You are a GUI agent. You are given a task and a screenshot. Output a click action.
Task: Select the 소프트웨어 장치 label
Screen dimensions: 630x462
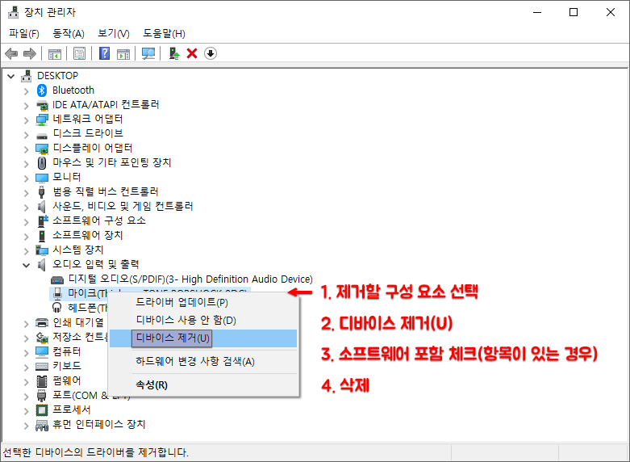(88, 235)
